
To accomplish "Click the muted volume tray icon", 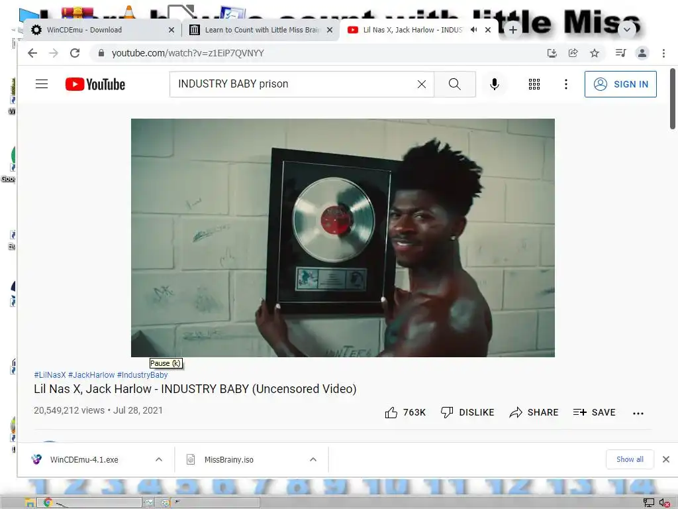I will coord(665,502).
